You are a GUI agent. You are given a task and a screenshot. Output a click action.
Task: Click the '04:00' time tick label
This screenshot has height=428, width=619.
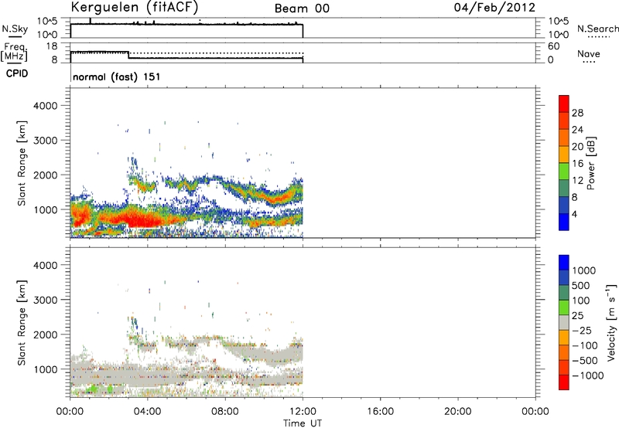(148, 412)
